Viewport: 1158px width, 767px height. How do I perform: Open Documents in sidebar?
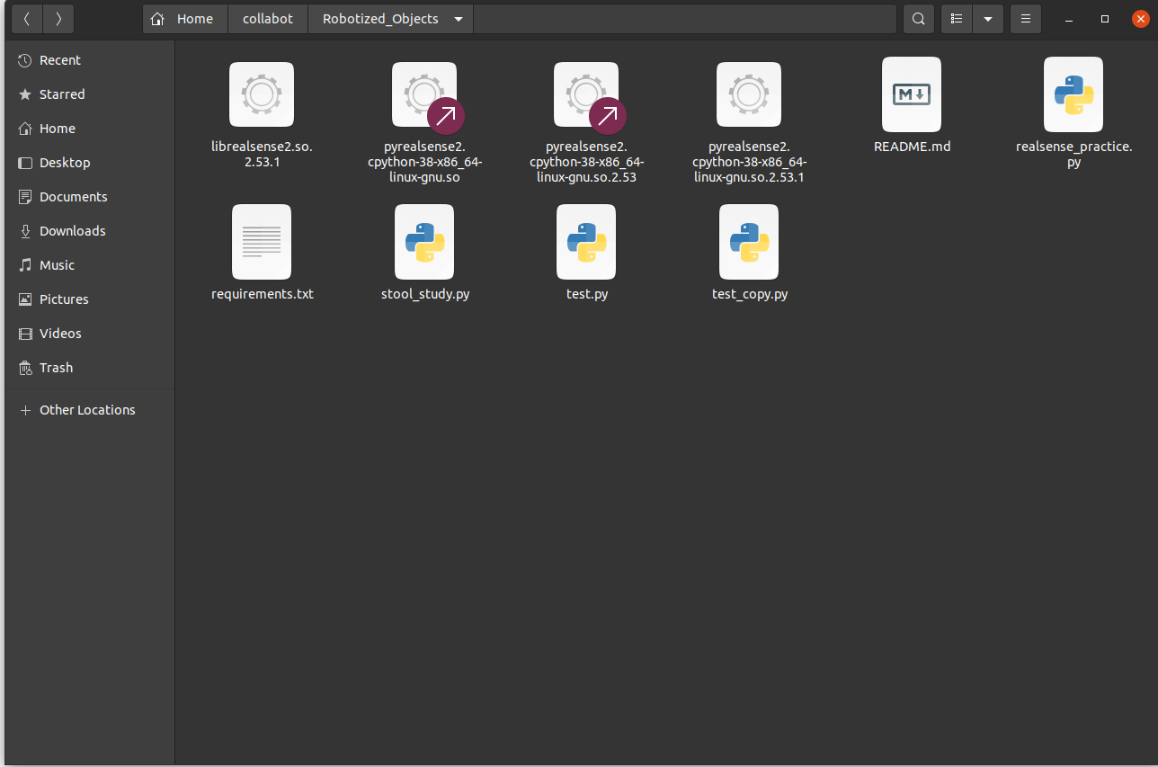pyautogui.click(x=90, y=197)
